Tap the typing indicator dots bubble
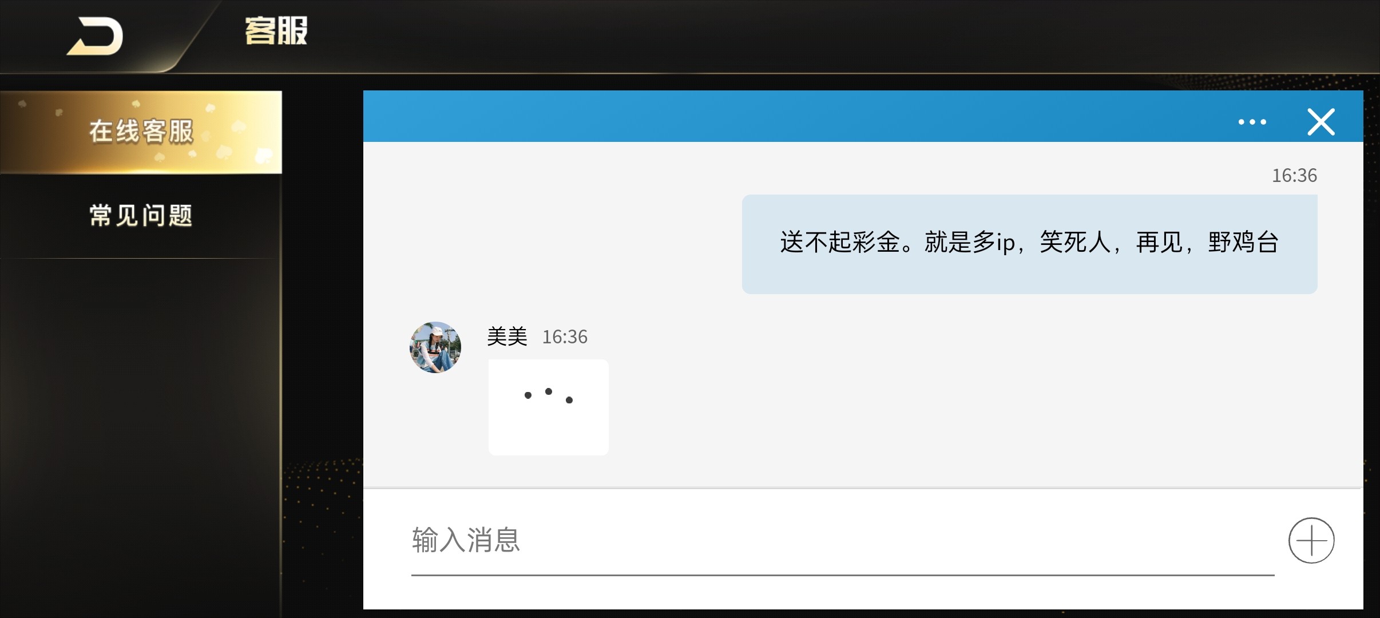The image size is (1380, 618). tap(548, 407)
